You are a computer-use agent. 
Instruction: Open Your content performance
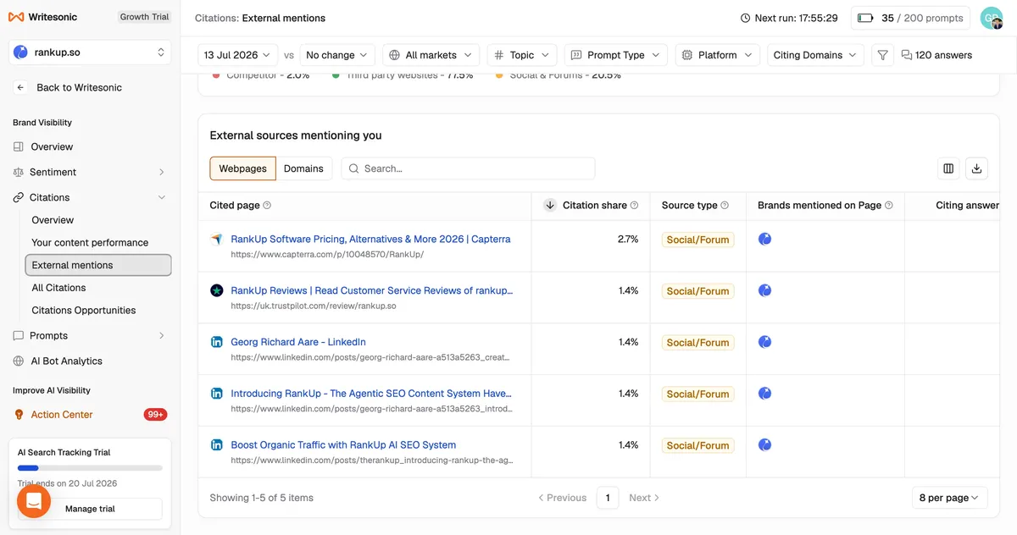pyautogui.click(x=90, y=242)
